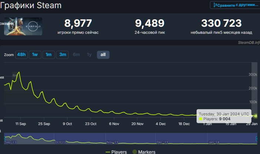Select the 'all' zoom range

(x=103, y=55)
